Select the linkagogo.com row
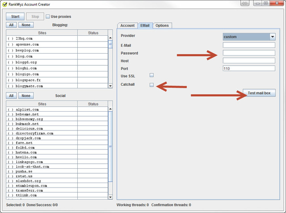 click(x=57, y=162)
